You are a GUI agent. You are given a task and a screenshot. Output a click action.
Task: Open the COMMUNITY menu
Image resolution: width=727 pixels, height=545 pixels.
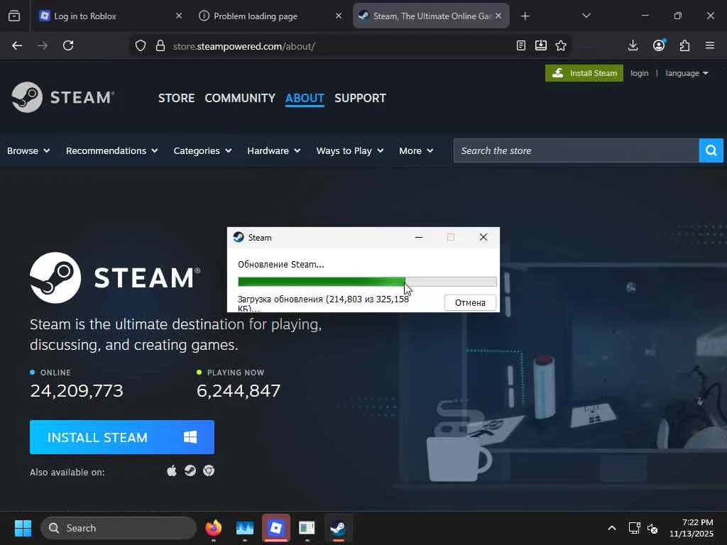tap(240, 98)
